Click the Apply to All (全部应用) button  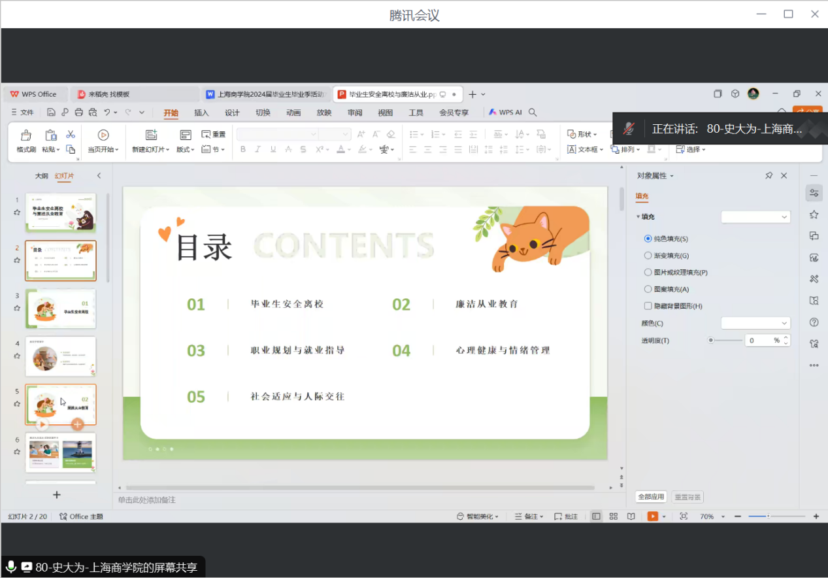(x=651, y=497)
